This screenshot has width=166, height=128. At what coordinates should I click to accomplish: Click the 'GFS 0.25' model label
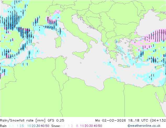(x=56, y=120)
